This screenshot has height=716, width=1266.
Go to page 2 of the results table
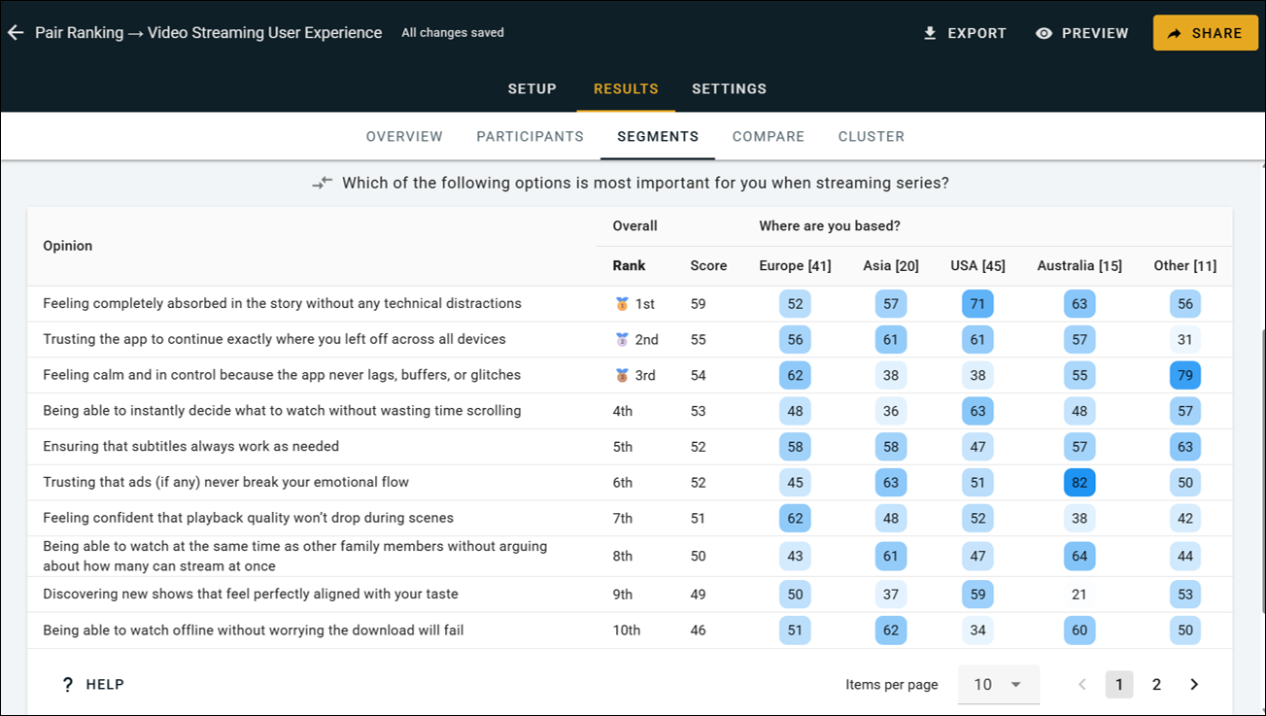(x=1156, y=684)
